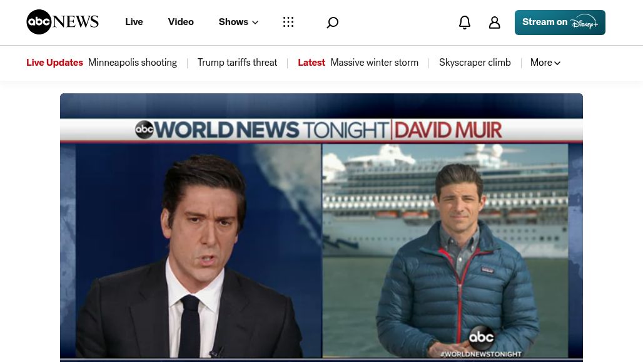Open the grid menu of more sections

288,22
